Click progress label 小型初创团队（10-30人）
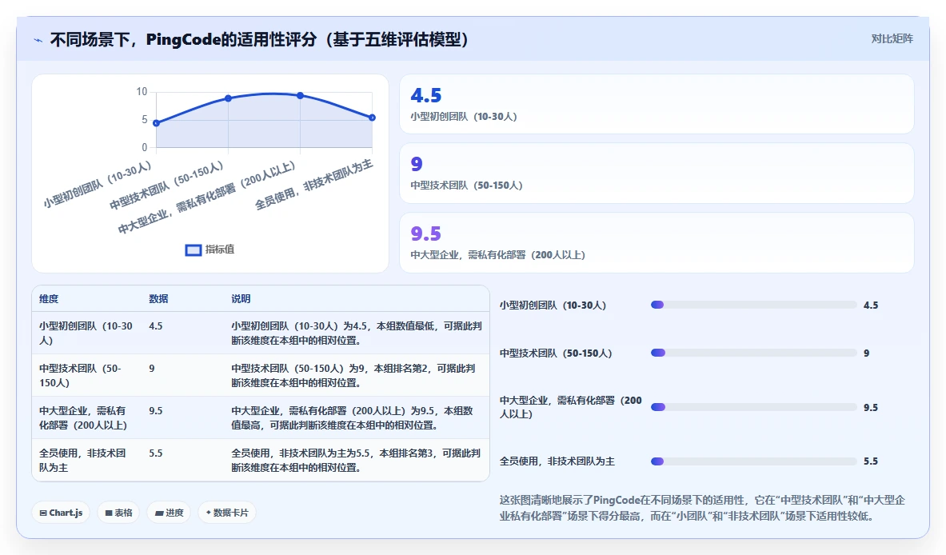The width and height of the screenshot is (946, 555). coord(553,305)
